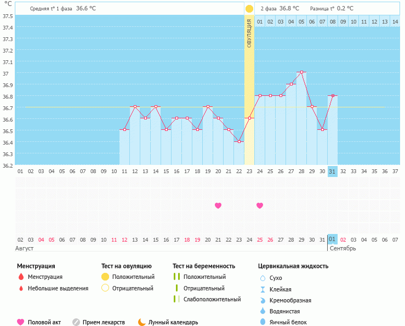405x326 pixels.
Task: Click the Небольшие выделения small drop icon
Action: click(x=21, y=288)
